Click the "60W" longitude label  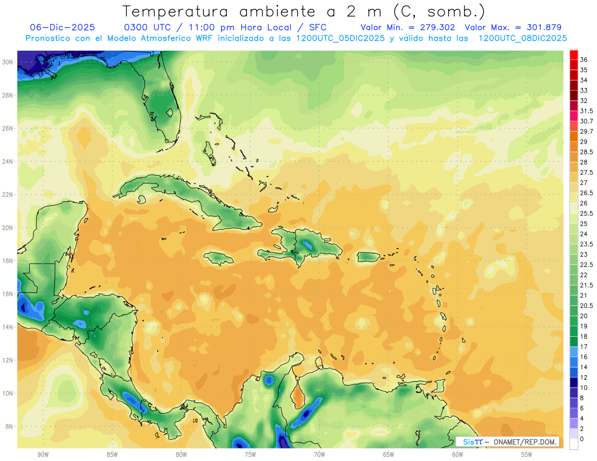458,455
